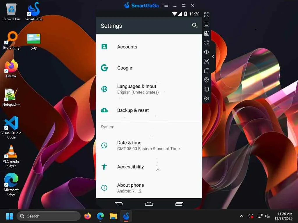Click the SmartGaGa volume down icon
The height and width of the screenshot is (223, 298).
tap(206, 52)
